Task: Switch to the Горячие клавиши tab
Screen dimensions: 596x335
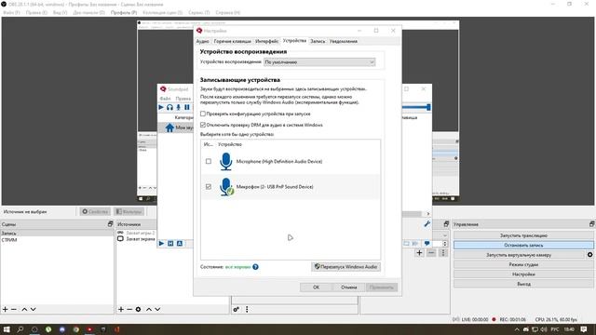Action: pyautogui.click(x=232, y=41)
